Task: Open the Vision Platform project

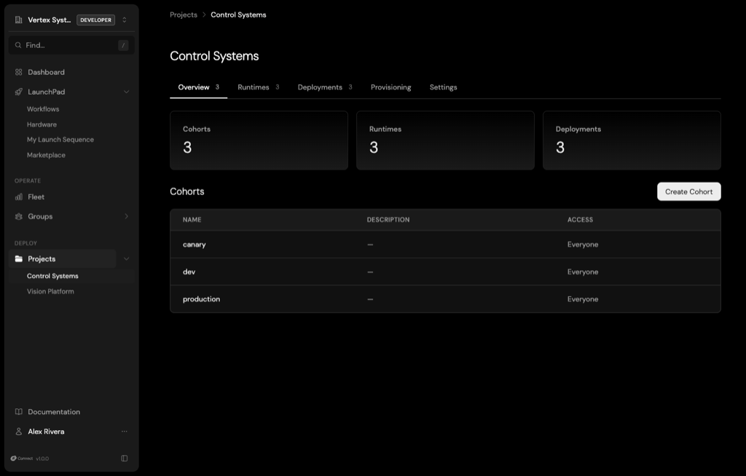Action: coord(50,292)
